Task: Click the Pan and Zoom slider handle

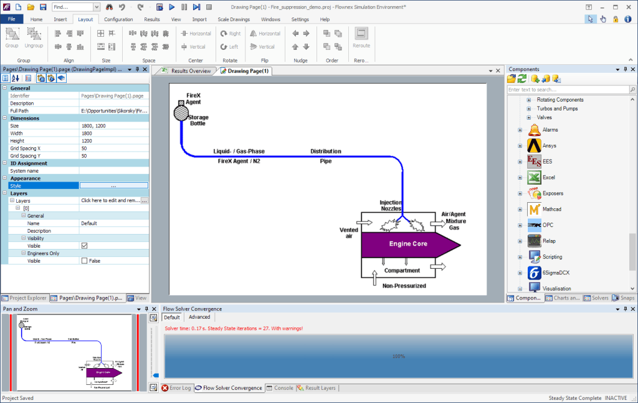Action: point(156,376)
